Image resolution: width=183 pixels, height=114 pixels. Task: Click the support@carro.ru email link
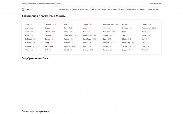point(156,3)
